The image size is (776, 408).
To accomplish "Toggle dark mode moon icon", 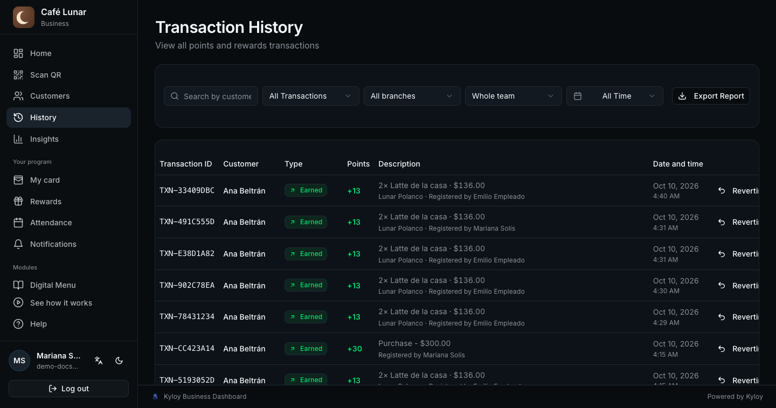I will tap(120, 361).
